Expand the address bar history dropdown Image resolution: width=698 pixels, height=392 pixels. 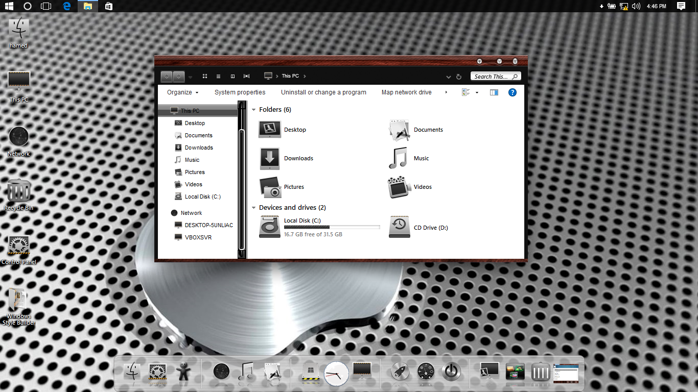pyautogui.click(x=448, y=77)
